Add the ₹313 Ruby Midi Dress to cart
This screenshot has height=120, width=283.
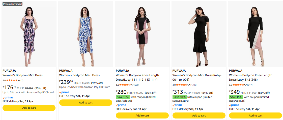pos(199,115)
